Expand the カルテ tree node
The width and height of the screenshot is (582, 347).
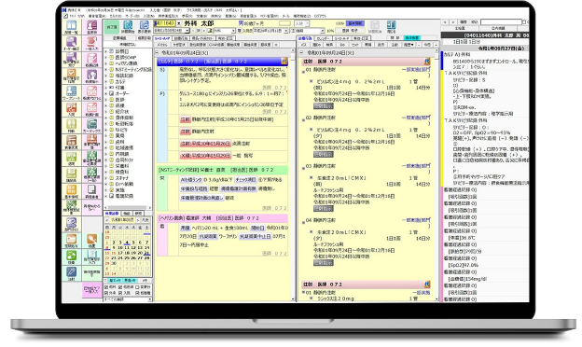click(106, 81)
